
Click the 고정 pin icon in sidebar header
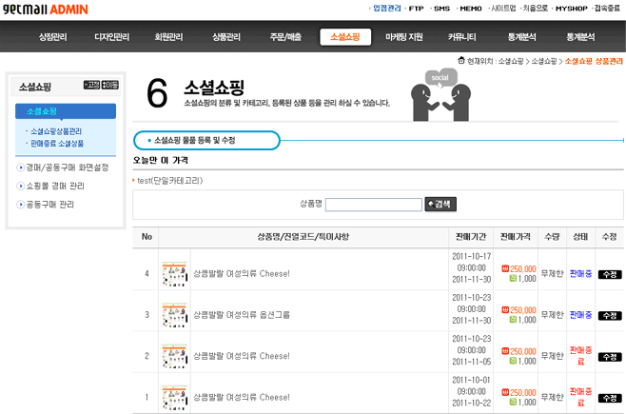pos(90,85)
